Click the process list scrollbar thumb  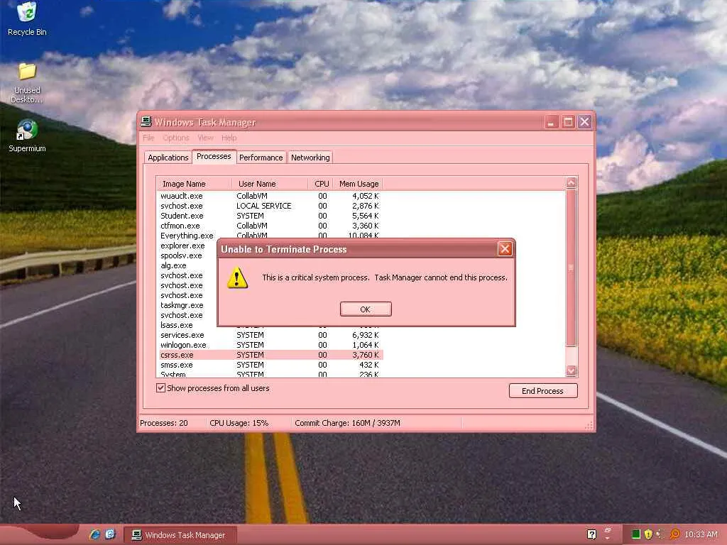pyautogui.click(x=572, y=268)
